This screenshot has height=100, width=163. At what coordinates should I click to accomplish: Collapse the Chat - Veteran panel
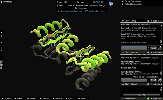pyautogui.click(x=123, y=52)
